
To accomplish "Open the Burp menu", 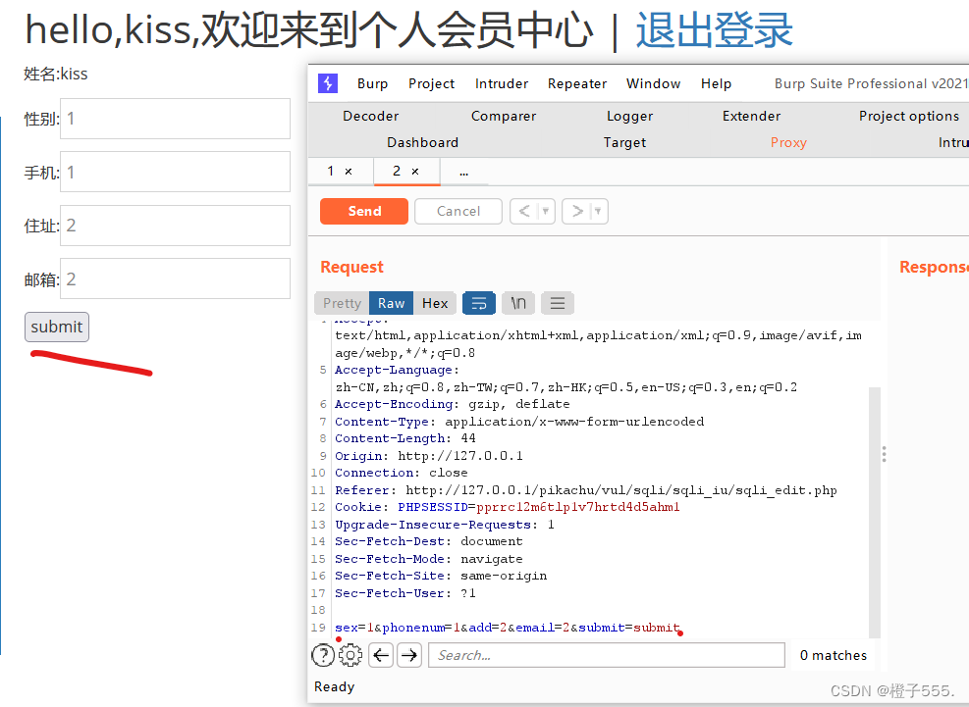I will [x=373, y=83].
